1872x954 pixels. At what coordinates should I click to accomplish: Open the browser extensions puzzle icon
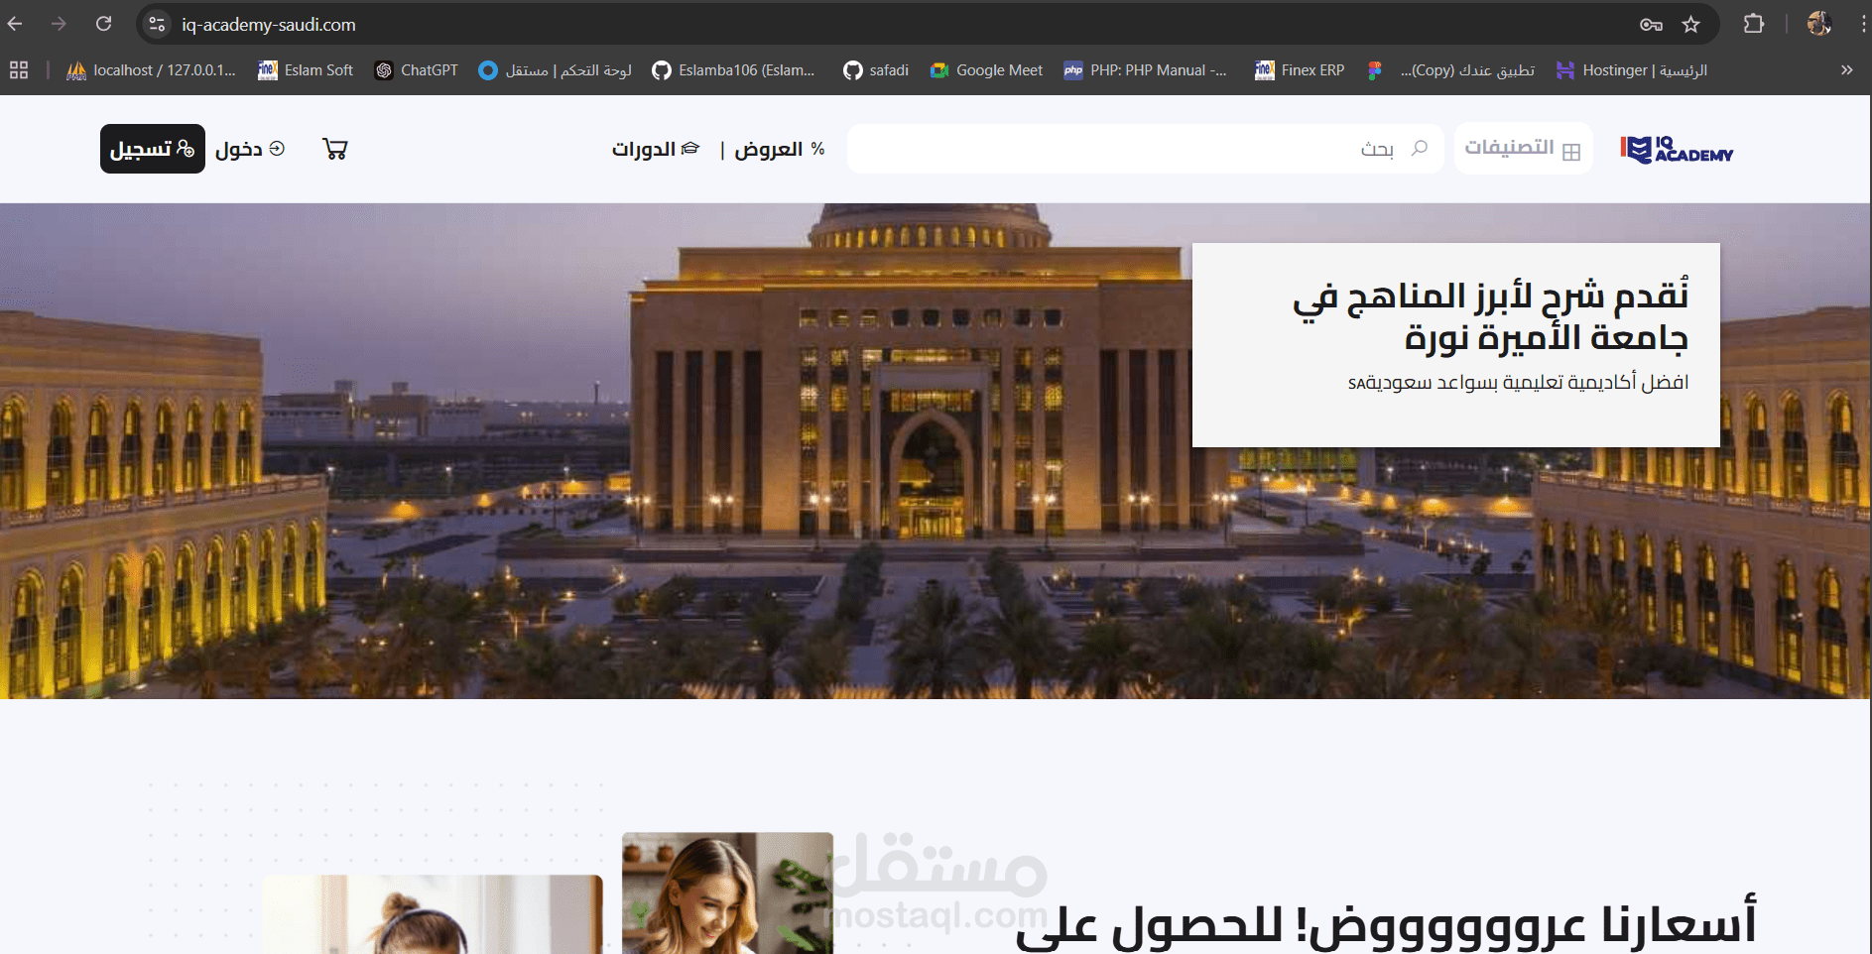point(1754,24)
